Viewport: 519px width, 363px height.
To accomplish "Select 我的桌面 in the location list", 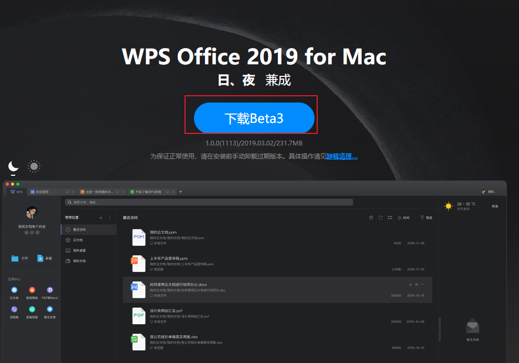I will [89, 251].
